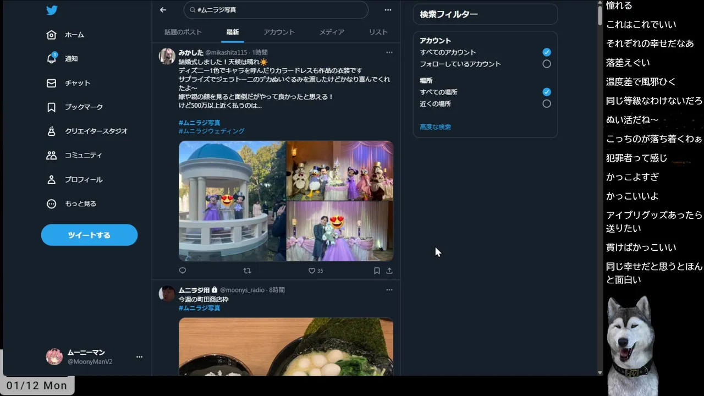Screen dimensions: 704x396
Task: Reply to みかした post
Action: [183, 271]
